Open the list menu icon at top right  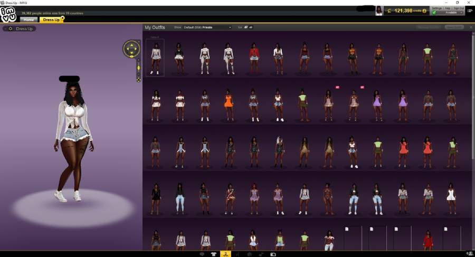tap(470, 11)
